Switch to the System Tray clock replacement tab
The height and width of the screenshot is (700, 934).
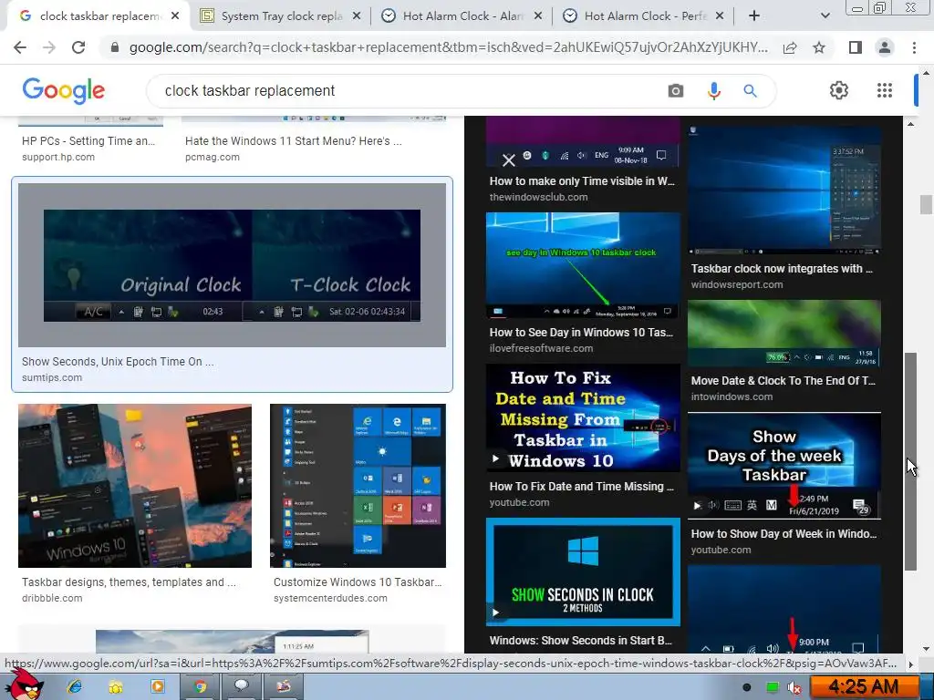[280, 16]
